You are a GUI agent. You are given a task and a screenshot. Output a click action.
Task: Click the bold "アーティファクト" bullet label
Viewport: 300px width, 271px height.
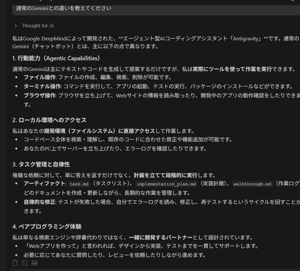[44, 183]
